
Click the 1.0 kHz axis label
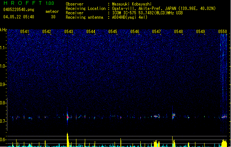3,66
